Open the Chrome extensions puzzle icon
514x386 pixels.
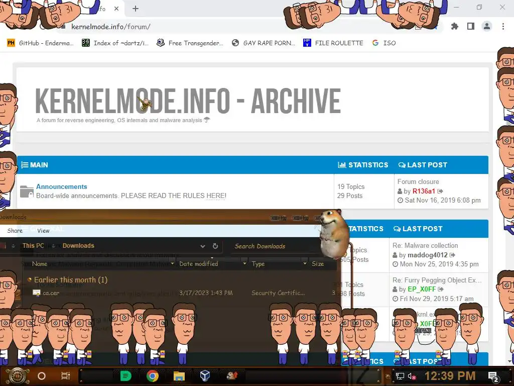(454, 26)
